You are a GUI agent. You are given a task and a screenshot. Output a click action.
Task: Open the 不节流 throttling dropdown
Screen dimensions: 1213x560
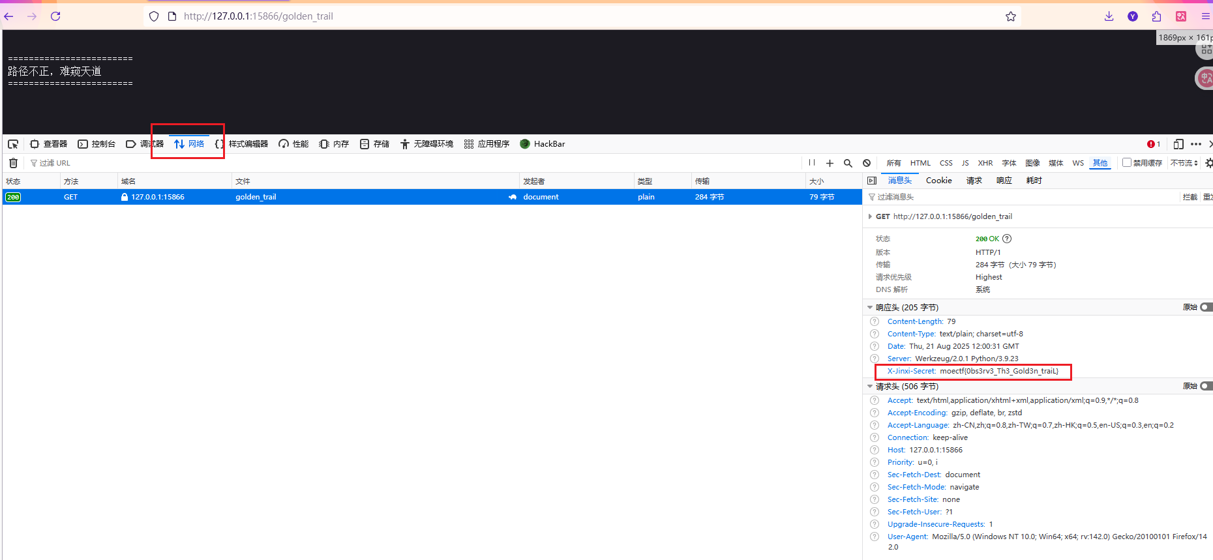tap(1184, 163)
